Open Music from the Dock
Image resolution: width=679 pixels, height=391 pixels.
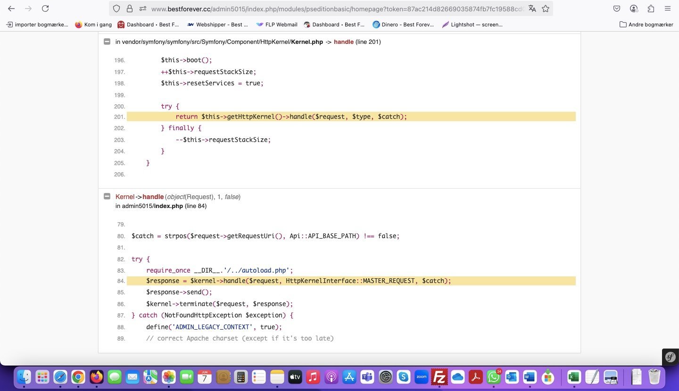[x=314, y=377]
